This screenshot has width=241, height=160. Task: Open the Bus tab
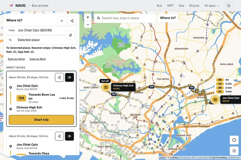[159, 6]
